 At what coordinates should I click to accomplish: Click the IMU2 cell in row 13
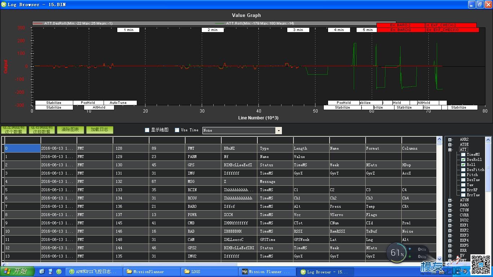203,256
